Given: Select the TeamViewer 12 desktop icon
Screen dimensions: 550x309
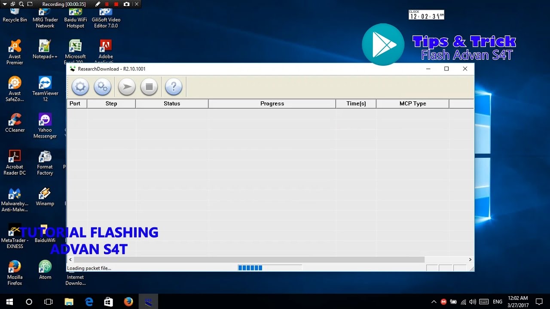Looking at the screenshot, I should pos(45,89).
